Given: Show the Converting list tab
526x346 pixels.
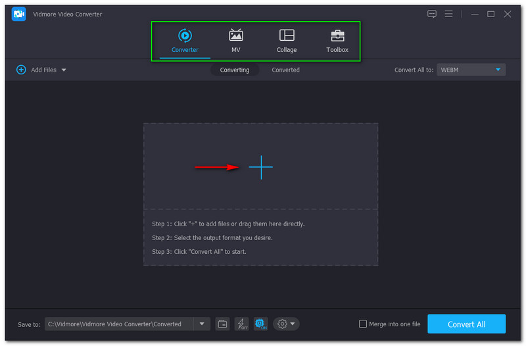Looking at the screenshot, I should (235, 70).
